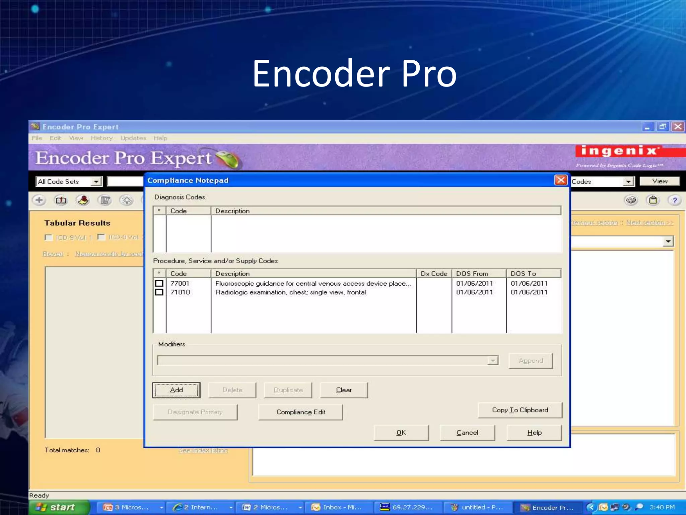Click the Encoder Pro taskbar item
Image resolution: width=686 pixels, height=515 pixels.
548,507
